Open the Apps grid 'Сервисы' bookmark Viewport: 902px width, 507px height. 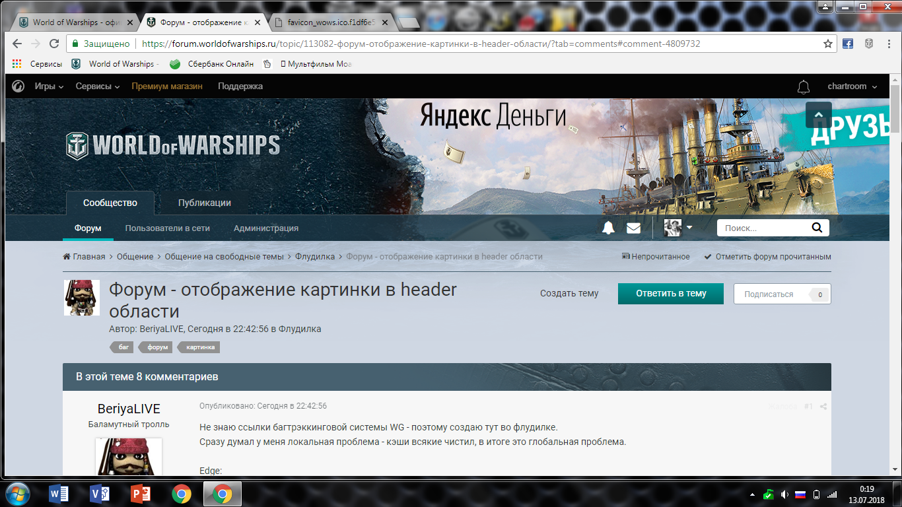38,64
